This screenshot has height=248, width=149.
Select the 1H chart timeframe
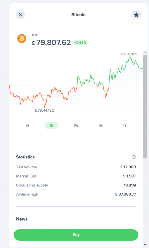tap(27, 126)
